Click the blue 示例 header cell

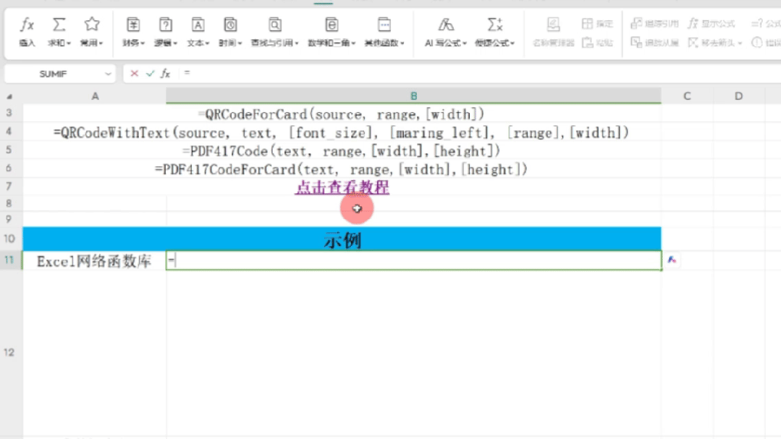[342, 239]
